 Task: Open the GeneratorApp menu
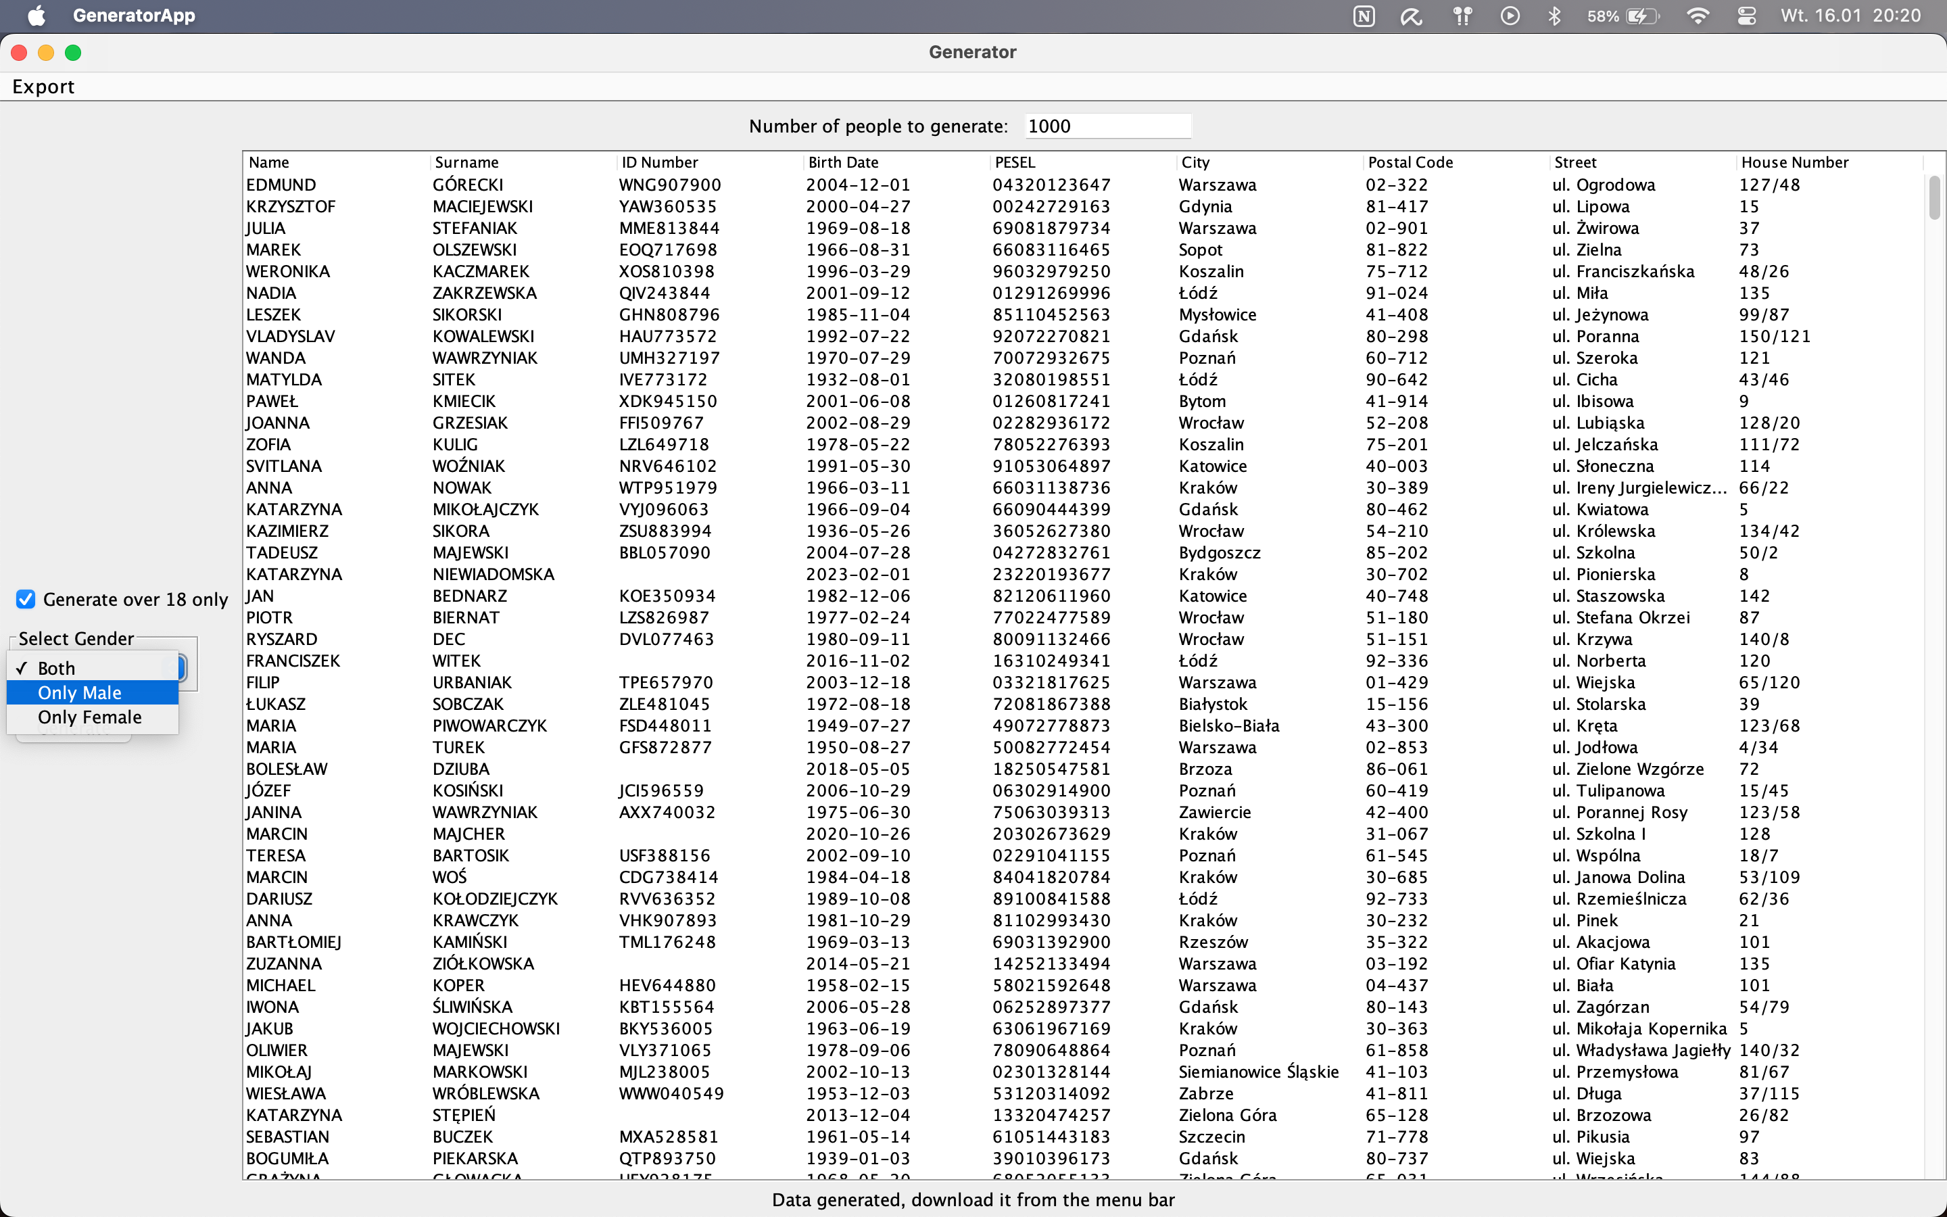134,16
